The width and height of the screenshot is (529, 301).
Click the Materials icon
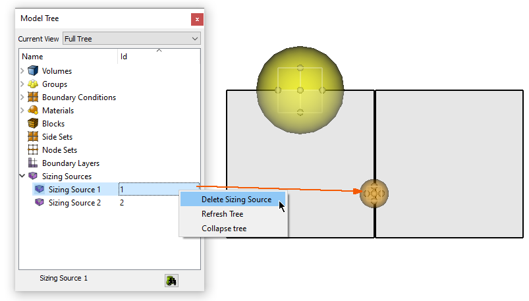click(x=33, y=111)
